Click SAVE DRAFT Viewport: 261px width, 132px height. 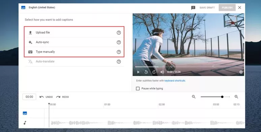click(207, 8)
